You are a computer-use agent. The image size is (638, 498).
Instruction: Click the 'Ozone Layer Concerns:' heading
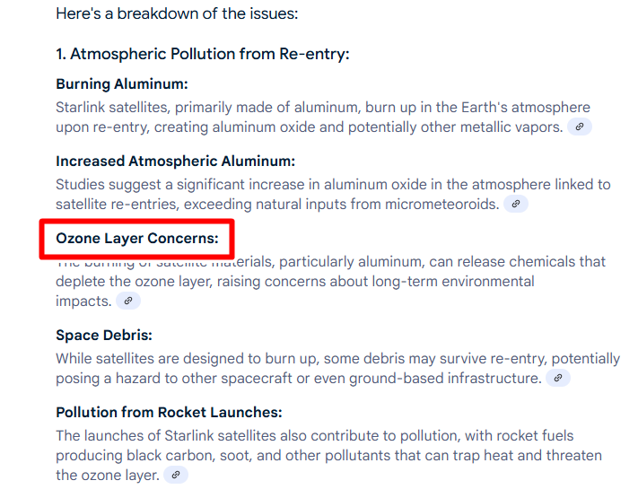[137, 239]
